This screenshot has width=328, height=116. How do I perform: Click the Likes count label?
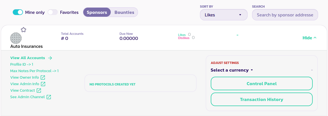point(182,35)
